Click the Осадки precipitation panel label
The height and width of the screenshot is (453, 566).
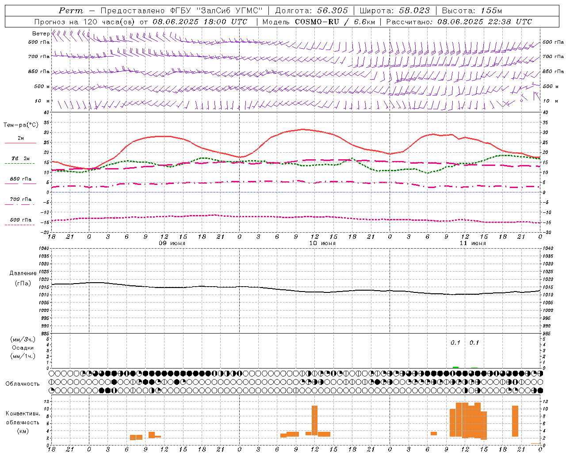(x=23, y=348)
